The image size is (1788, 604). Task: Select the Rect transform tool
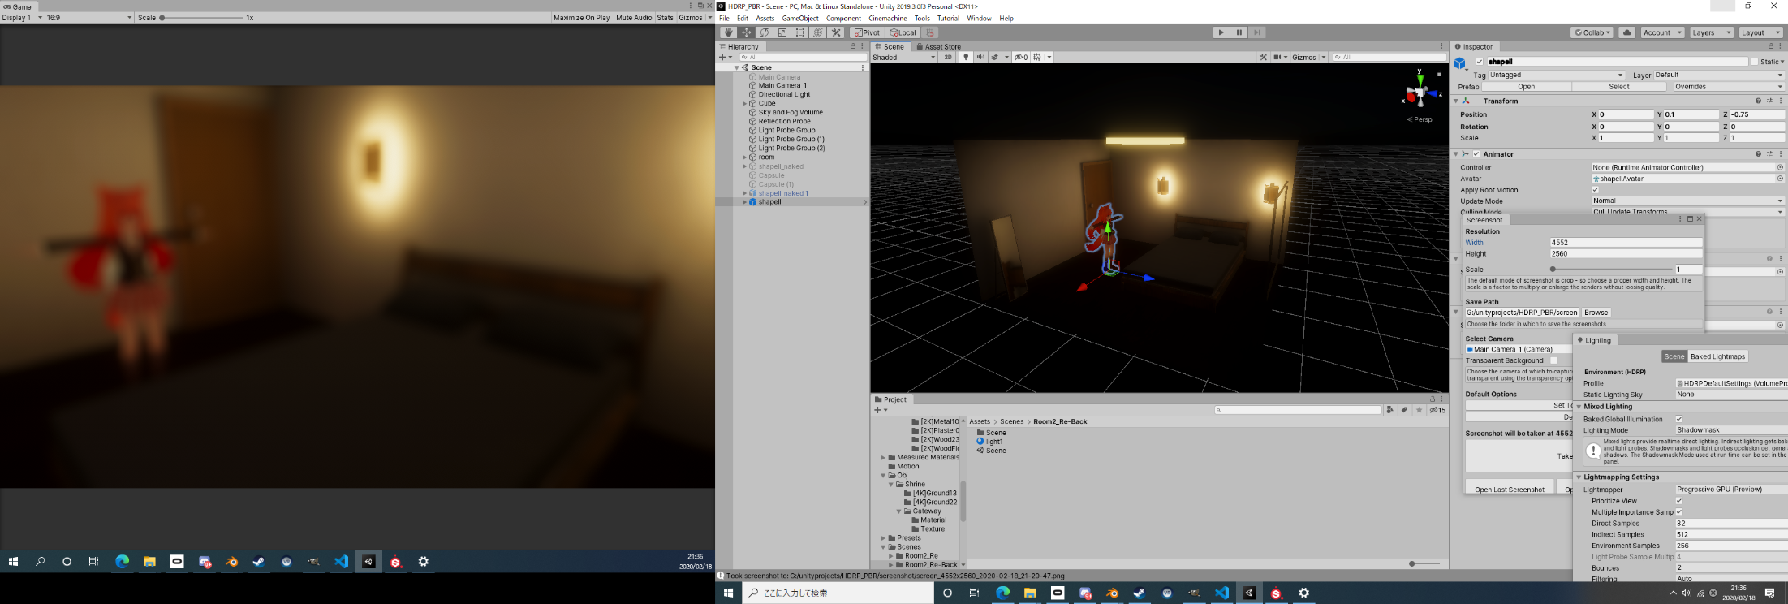[799, 32]
